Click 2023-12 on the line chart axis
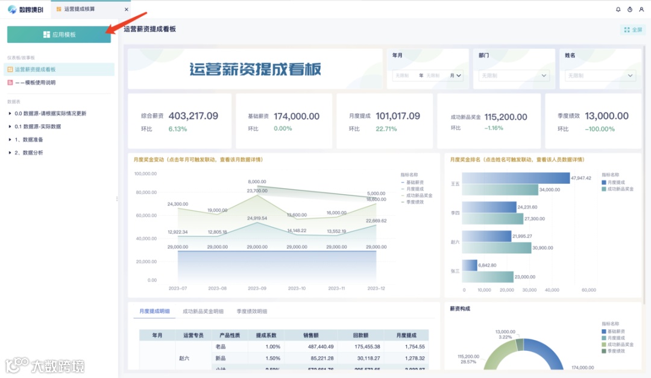 tap(376, 288)
